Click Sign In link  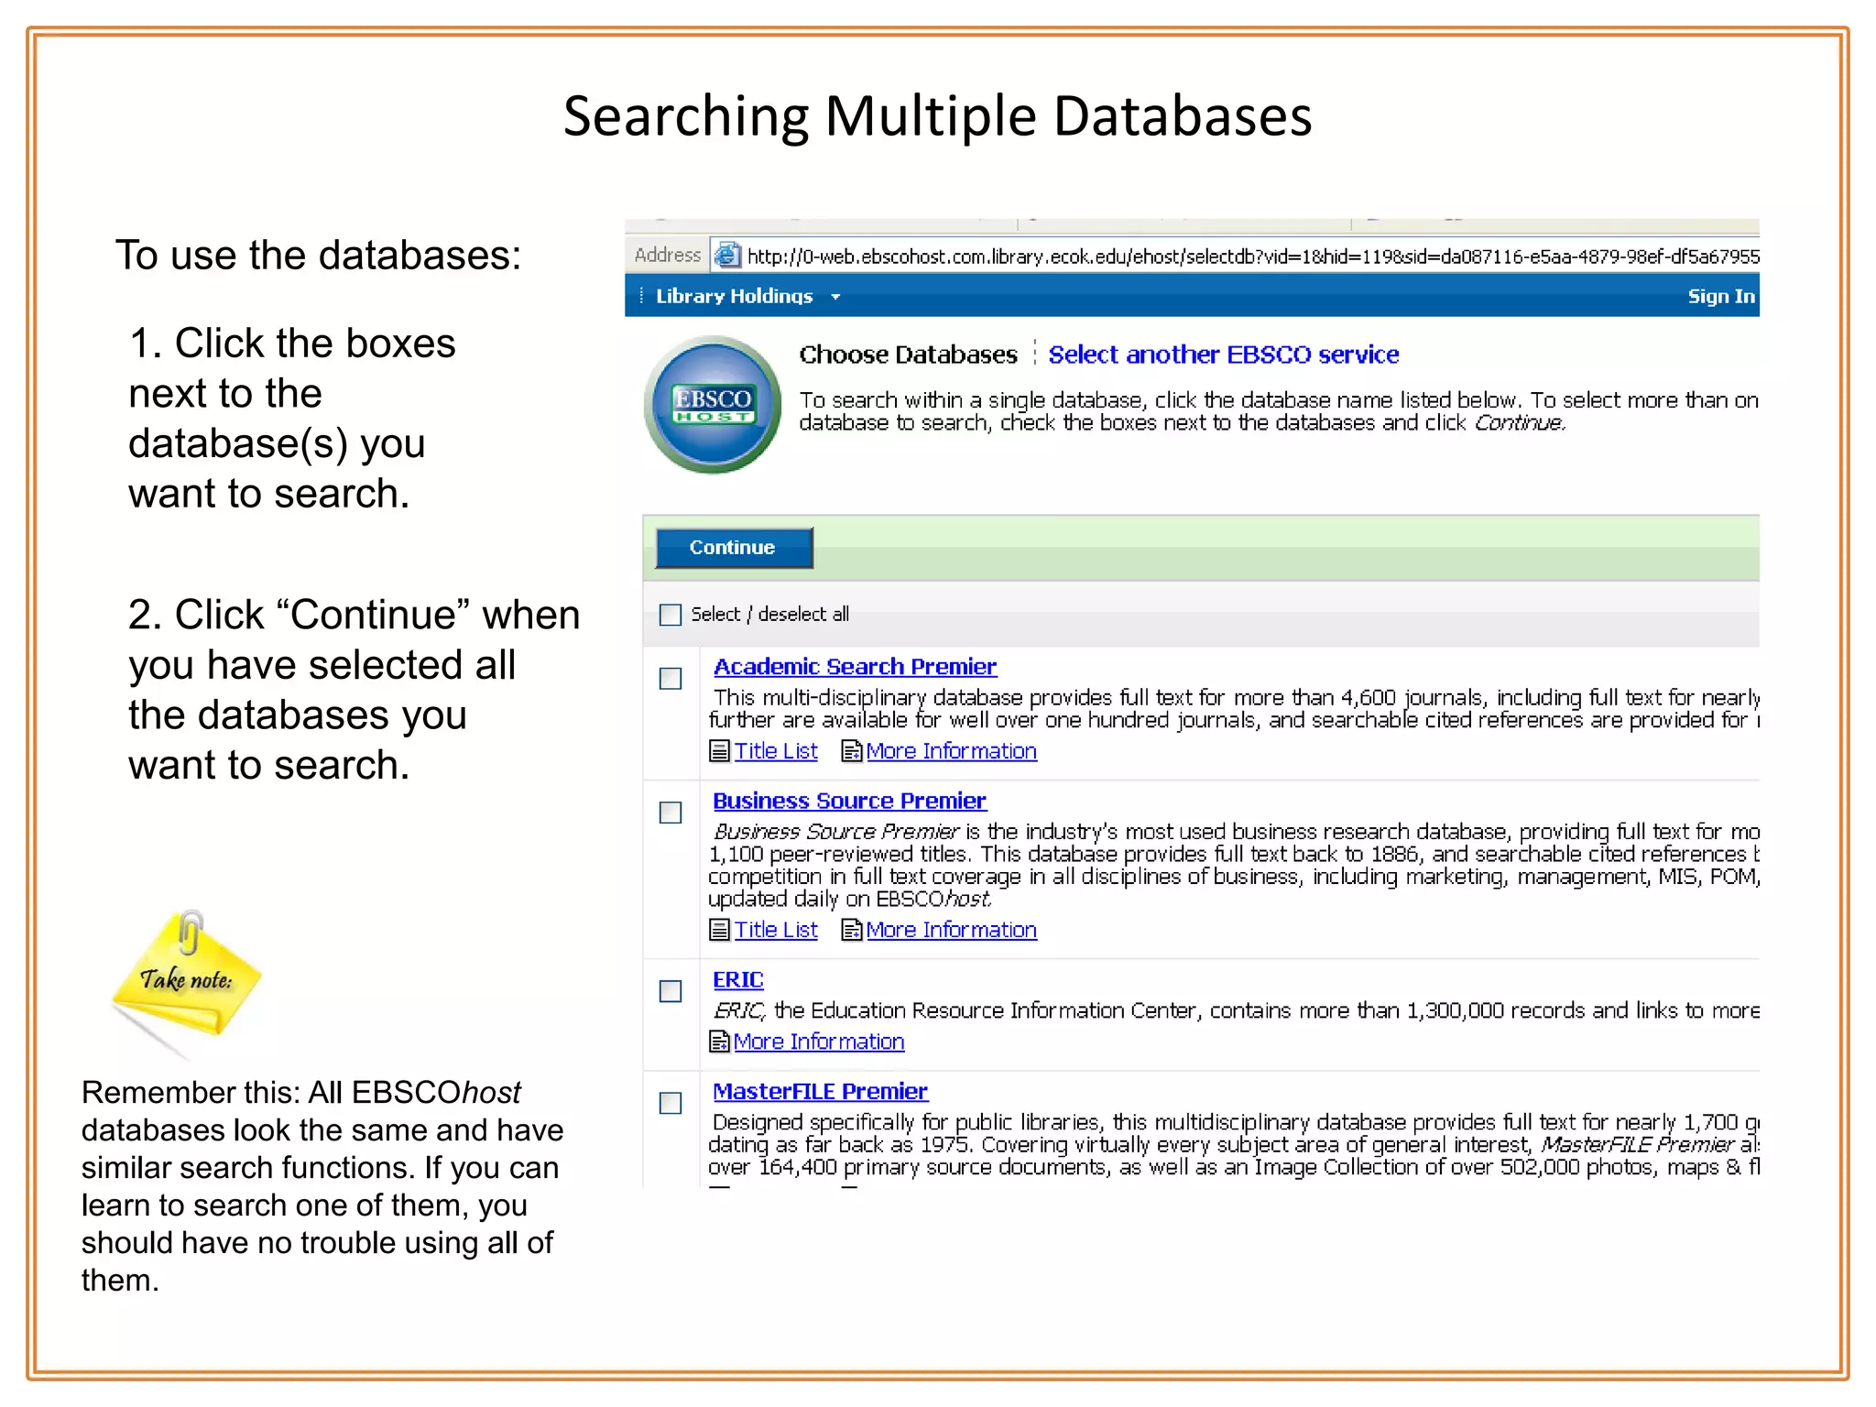(1721, 296)
